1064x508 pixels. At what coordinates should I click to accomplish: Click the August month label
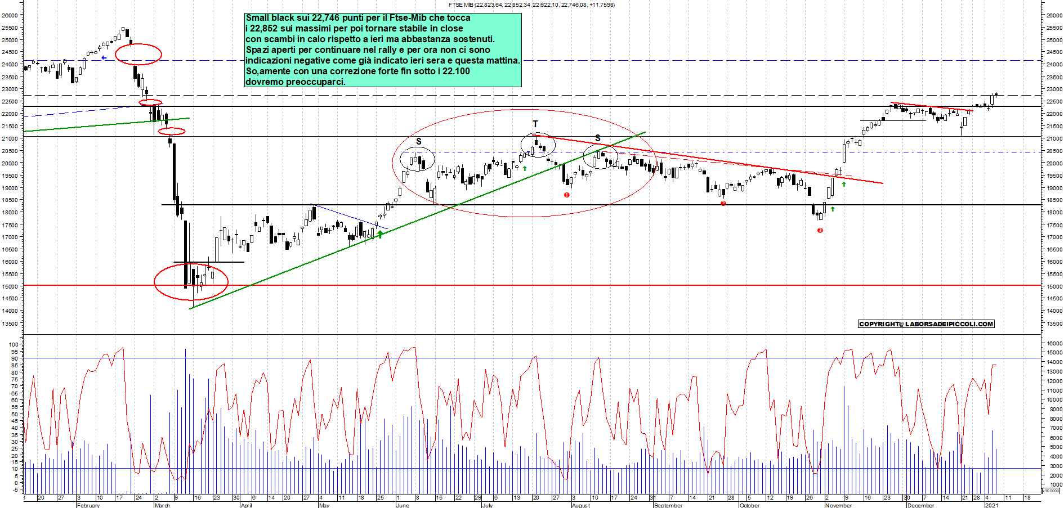pyautogui.click(x=581, y=505)
